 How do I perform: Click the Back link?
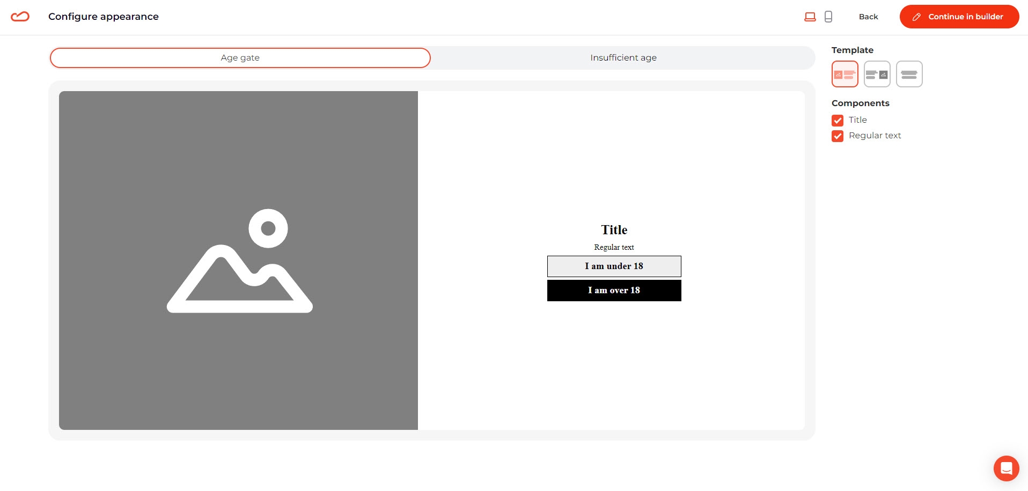pyautogui.click(x=868, y=17)
